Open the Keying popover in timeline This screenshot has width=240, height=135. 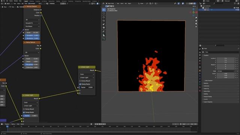[x=13, y=124]
